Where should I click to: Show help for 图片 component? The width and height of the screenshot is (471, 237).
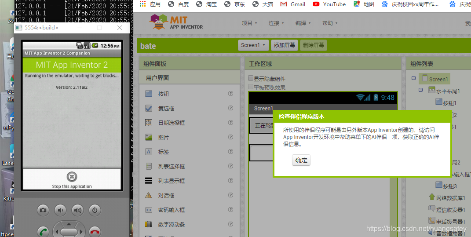[231, 137]
